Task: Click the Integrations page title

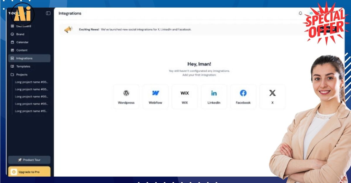Action: [70, 13]
